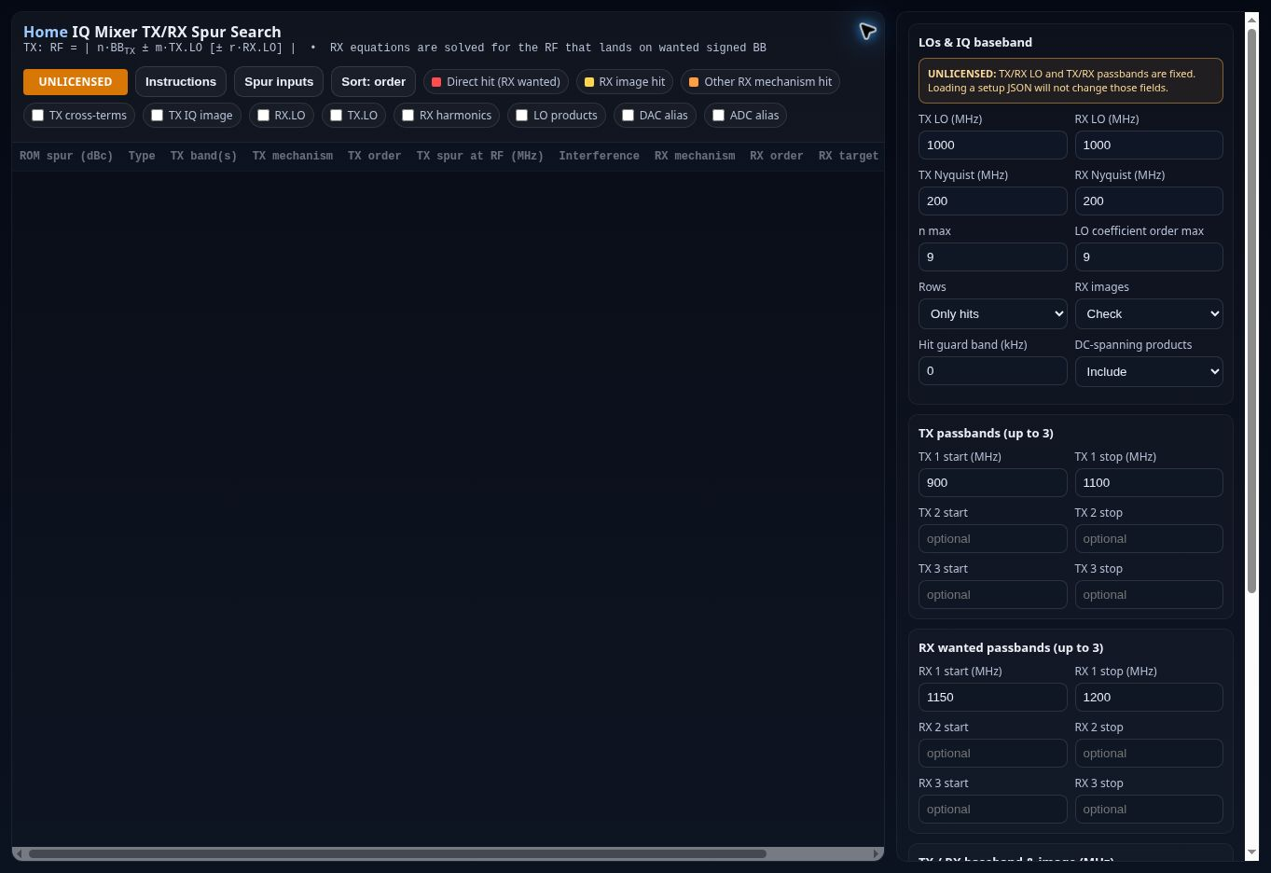Click the ROM spur (dBc) column header
The height and width of the screenshot is (873, 1271).
66,156
